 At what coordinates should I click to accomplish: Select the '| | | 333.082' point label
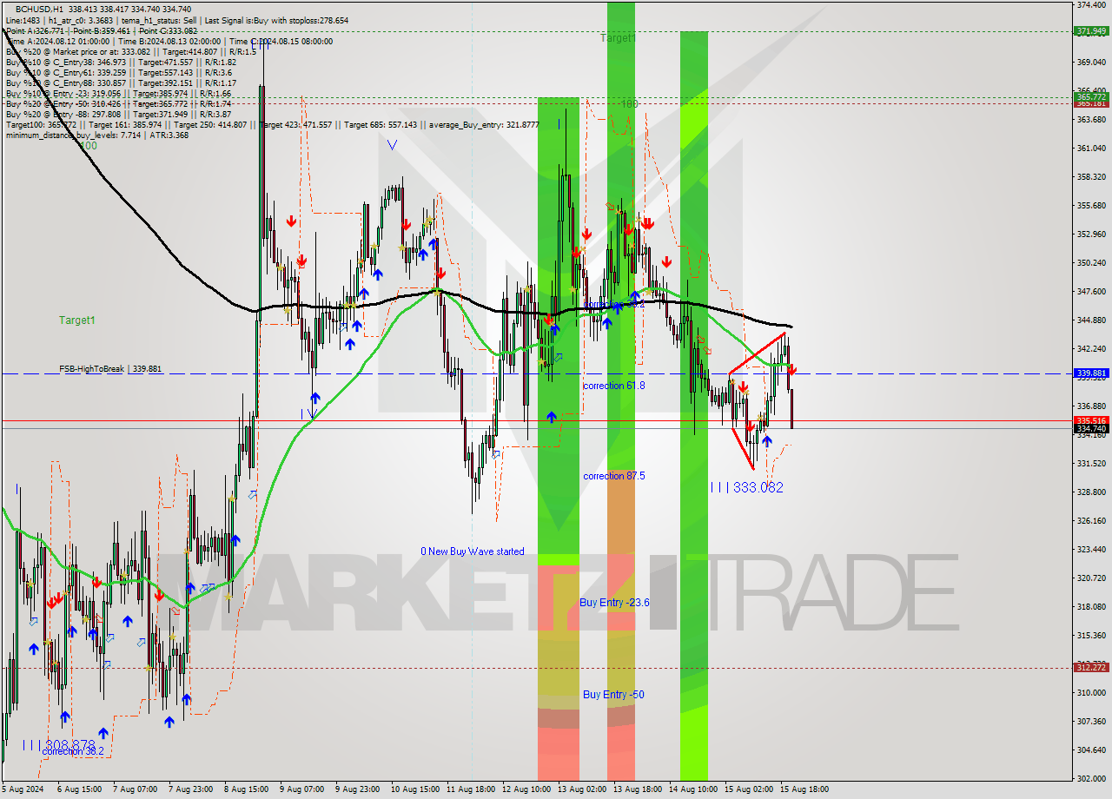747,488
